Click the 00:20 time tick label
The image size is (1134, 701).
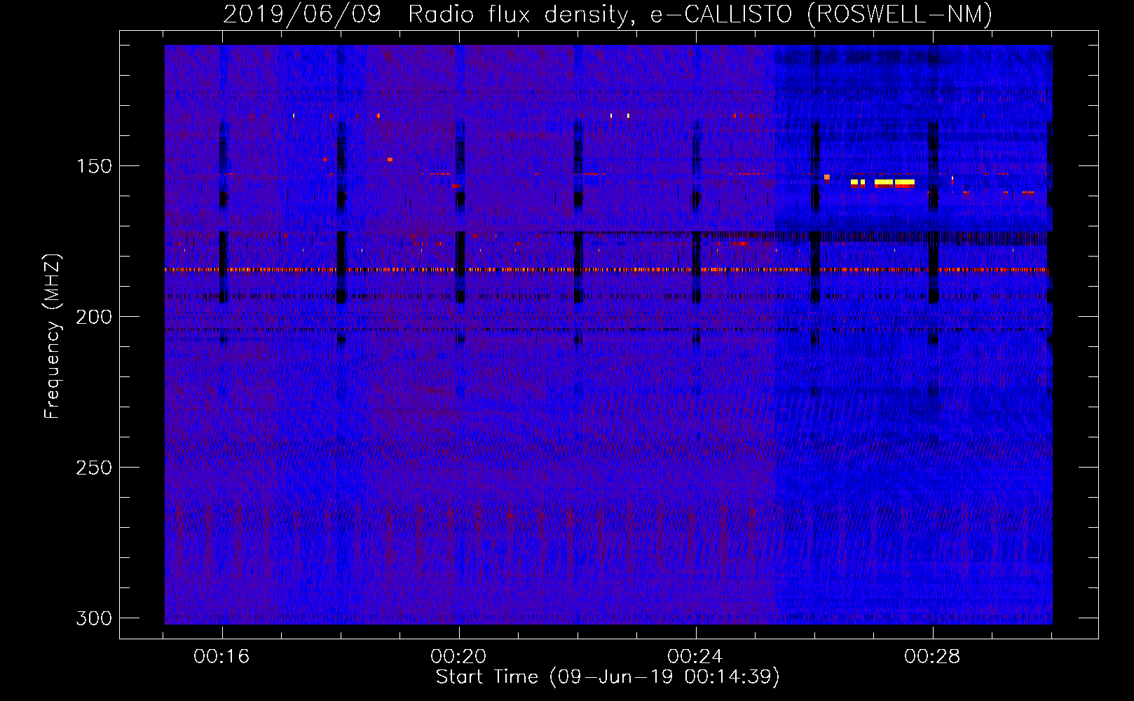point(458,657)
